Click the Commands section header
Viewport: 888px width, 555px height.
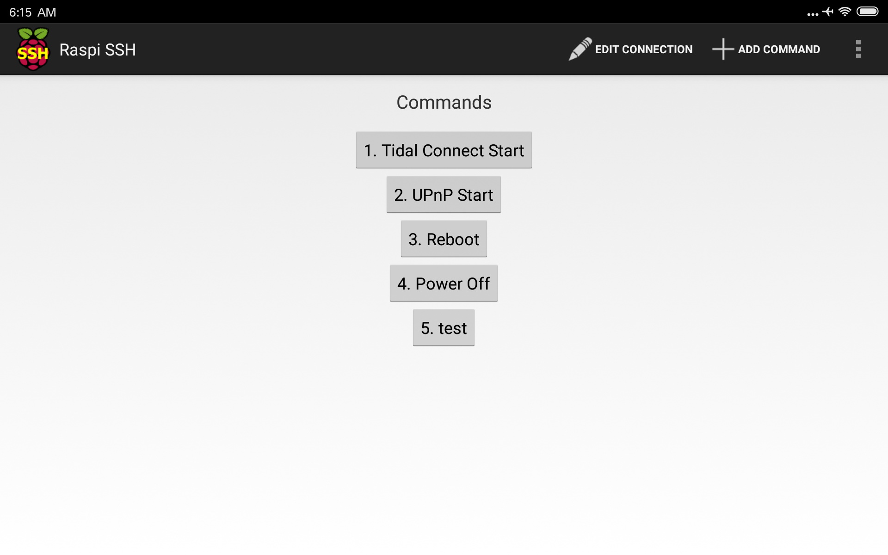click(x=444, y=102)
